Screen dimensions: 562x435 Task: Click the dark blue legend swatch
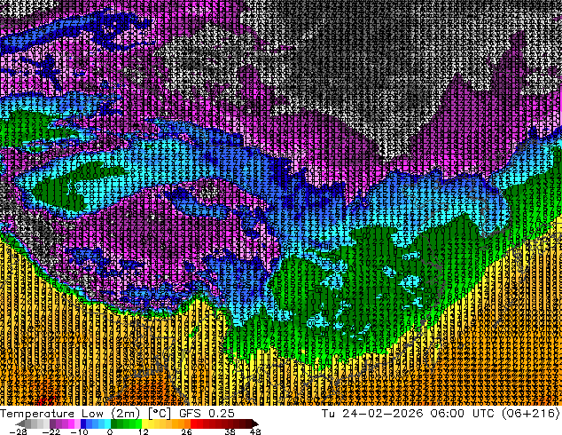(x=83, y=423)
